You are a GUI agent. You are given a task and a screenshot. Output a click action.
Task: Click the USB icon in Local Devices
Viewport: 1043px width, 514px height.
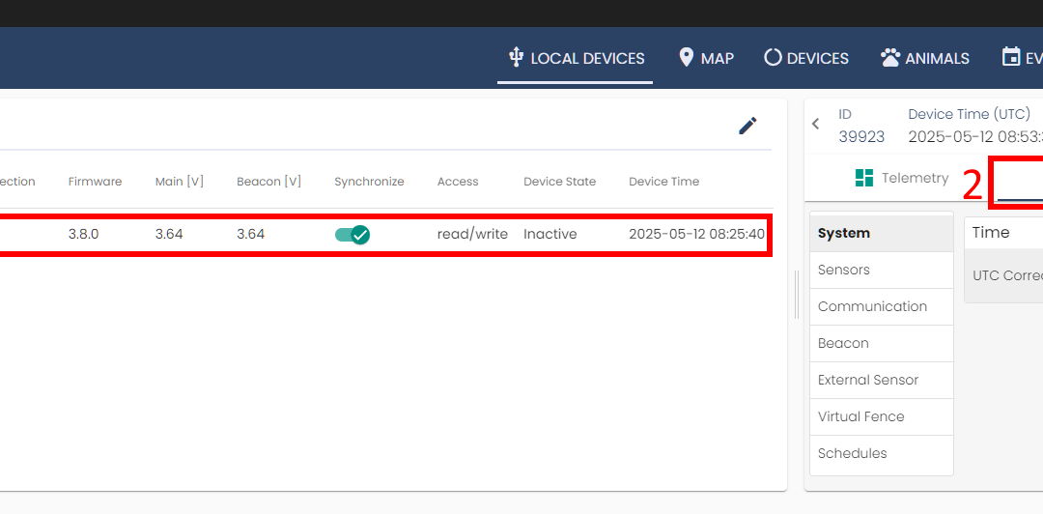517,57
